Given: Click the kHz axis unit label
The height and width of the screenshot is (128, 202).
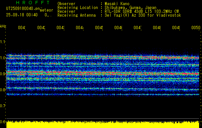Looking at the screenshot, I should coord(3,26).
